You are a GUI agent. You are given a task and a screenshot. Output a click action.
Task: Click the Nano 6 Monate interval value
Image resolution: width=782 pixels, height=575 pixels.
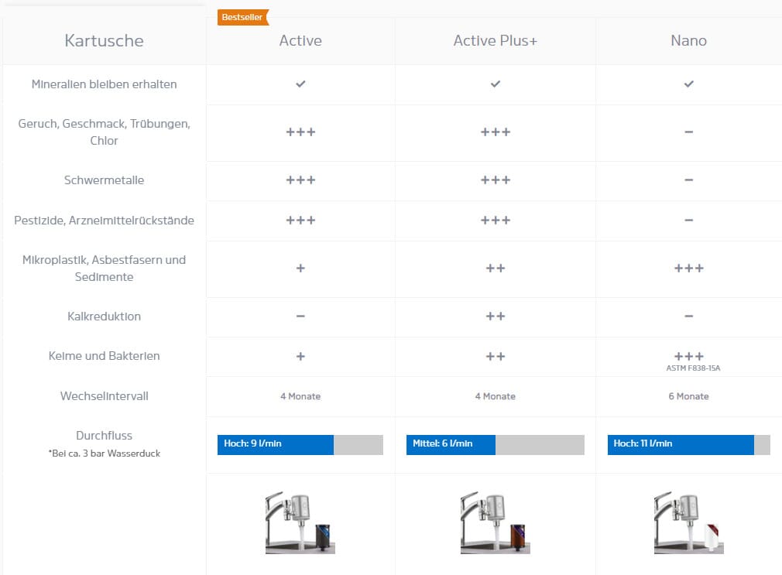click(x=688, y=396)
